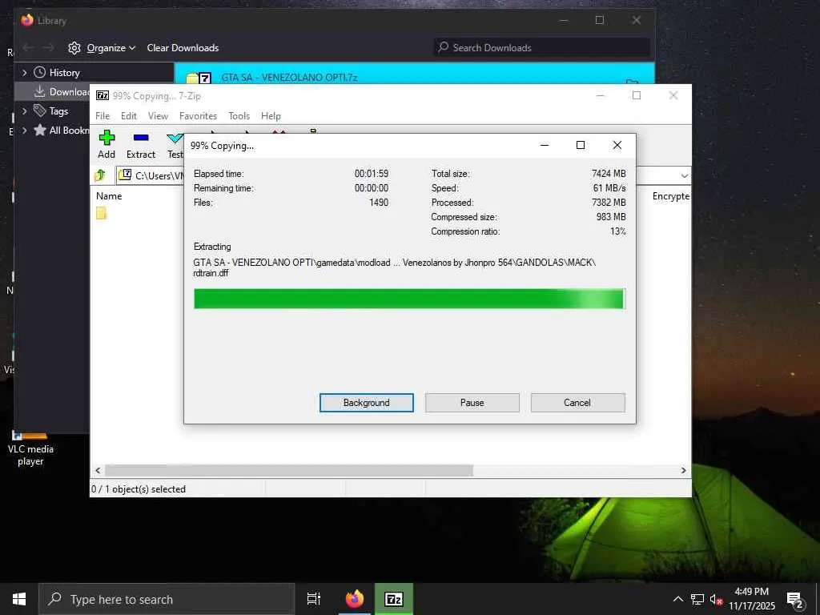The image size is (820, 615).
Task: Click the 7-Zip address path field
Action: (x=151, y=175)
